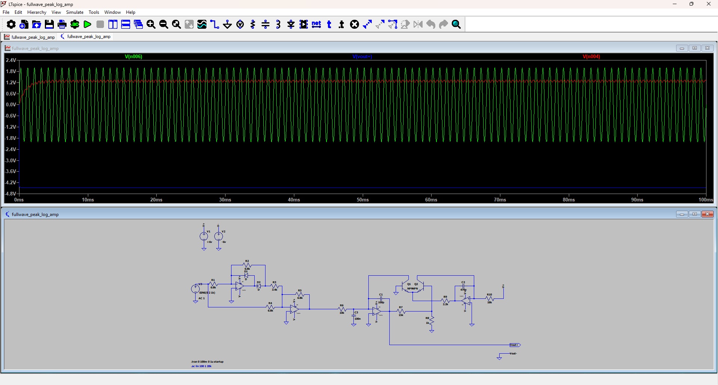
Task: Save the schematic with the floppy icon
Action: tap(49, 25)
